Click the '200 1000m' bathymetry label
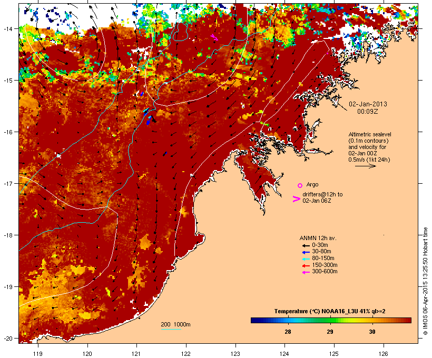 click(175, 324)
